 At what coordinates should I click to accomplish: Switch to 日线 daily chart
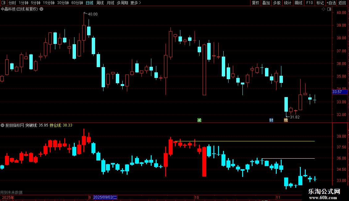pyautogui.click(x=90, y=3)
